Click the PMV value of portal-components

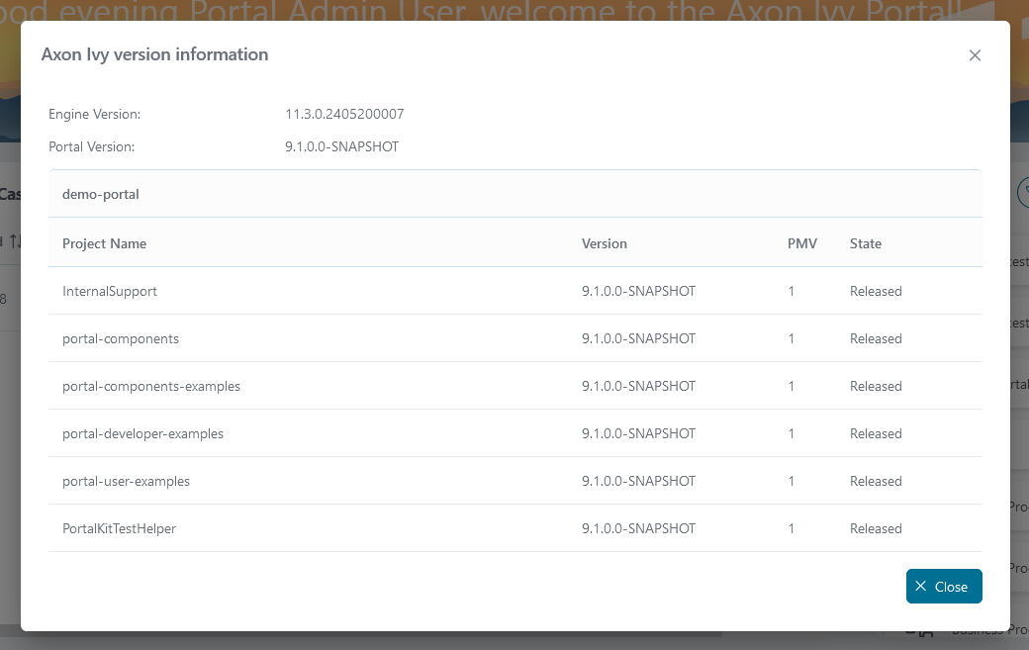click(792, 339)
